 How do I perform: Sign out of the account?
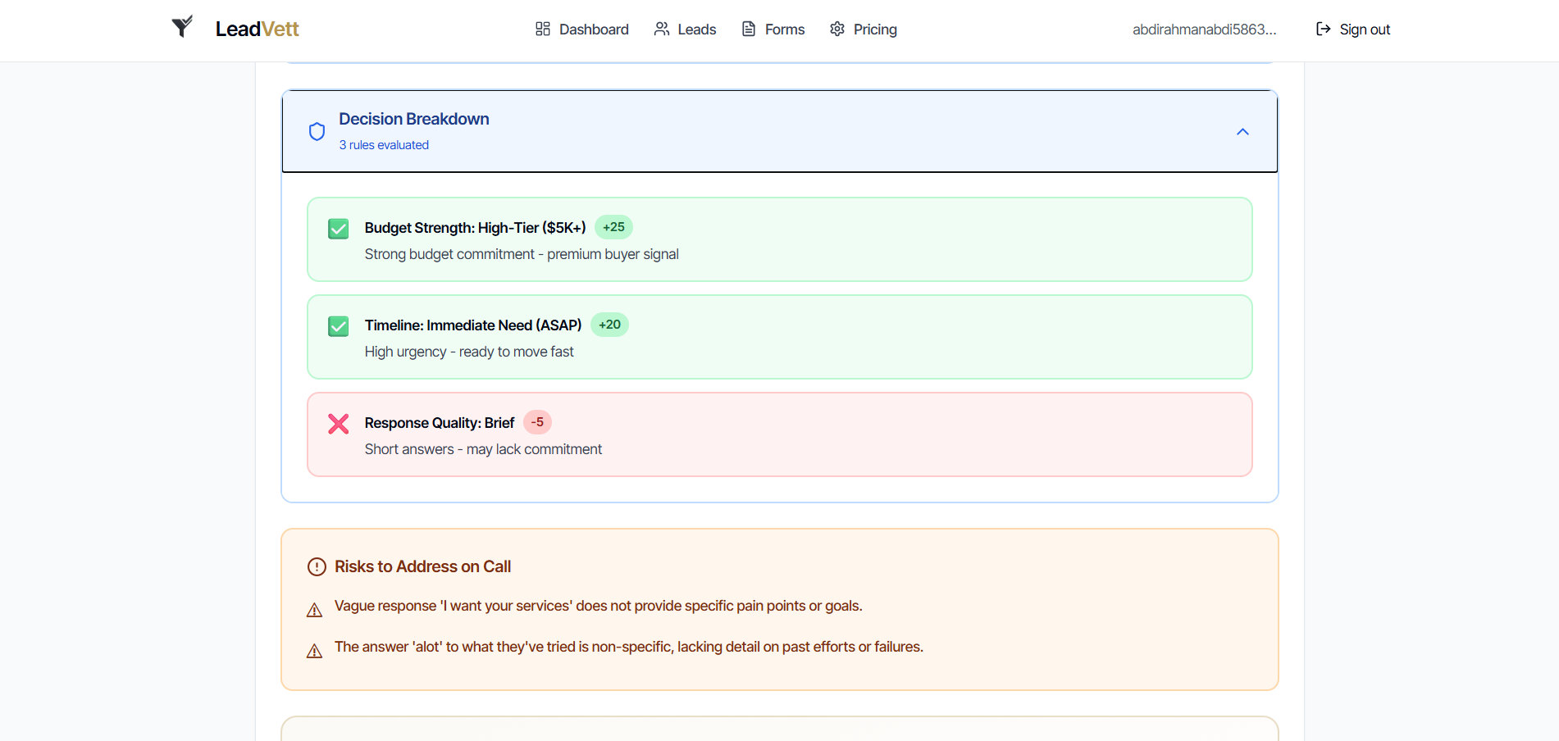tap(1353, 30)
